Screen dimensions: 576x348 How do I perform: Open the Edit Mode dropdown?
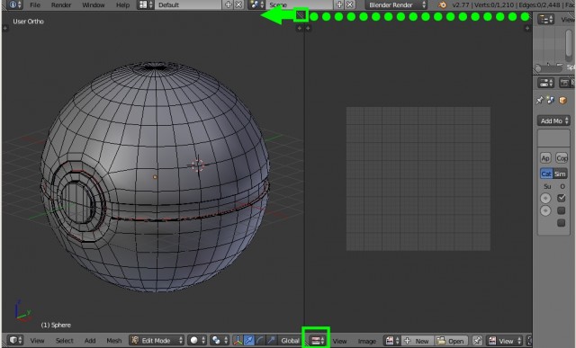[x=157, y=340]
